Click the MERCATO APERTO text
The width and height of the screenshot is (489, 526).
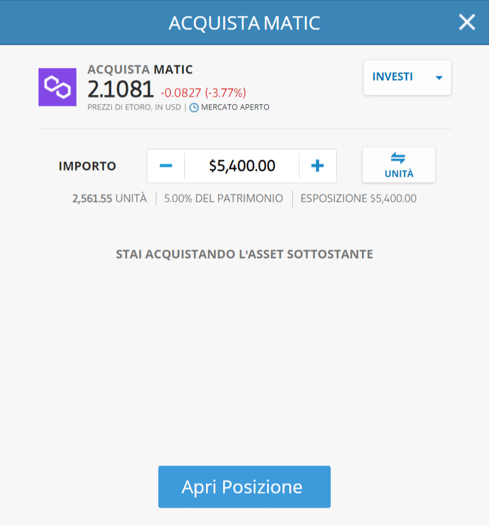(x=235, y=108)
